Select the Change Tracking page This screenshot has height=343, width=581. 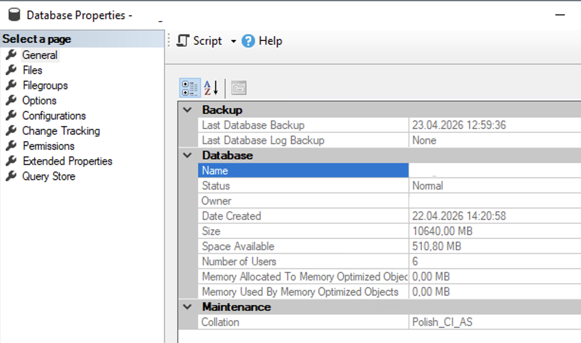[x=61, y=131]
